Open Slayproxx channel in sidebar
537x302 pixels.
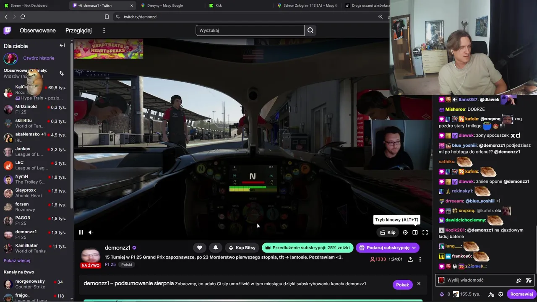(x=35, y=193)
